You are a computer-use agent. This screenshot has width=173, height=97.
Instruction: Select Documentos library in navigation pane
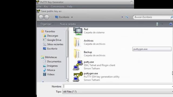point(54,61)
